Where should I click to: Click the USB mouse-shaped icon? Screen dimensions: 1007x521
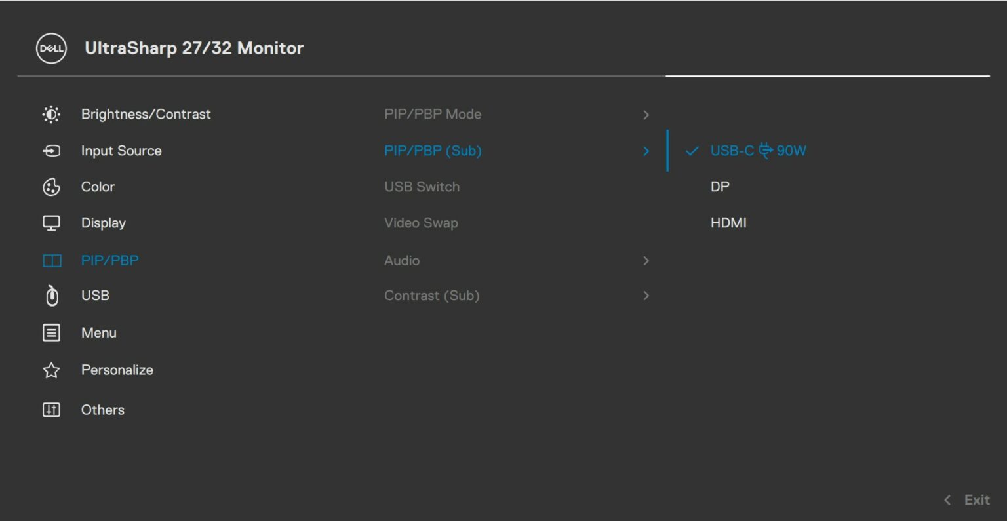50,296
